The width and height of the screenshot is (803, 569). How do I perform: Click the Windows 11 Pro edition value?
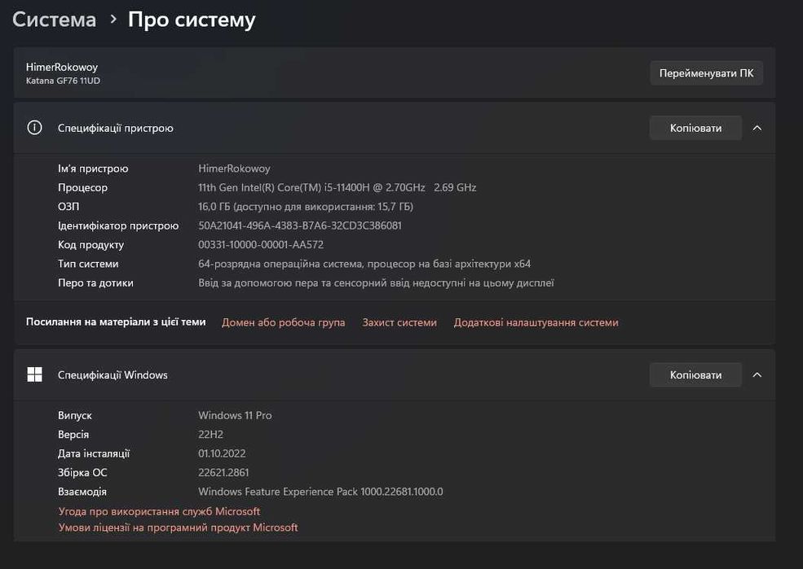pos(235,415)
